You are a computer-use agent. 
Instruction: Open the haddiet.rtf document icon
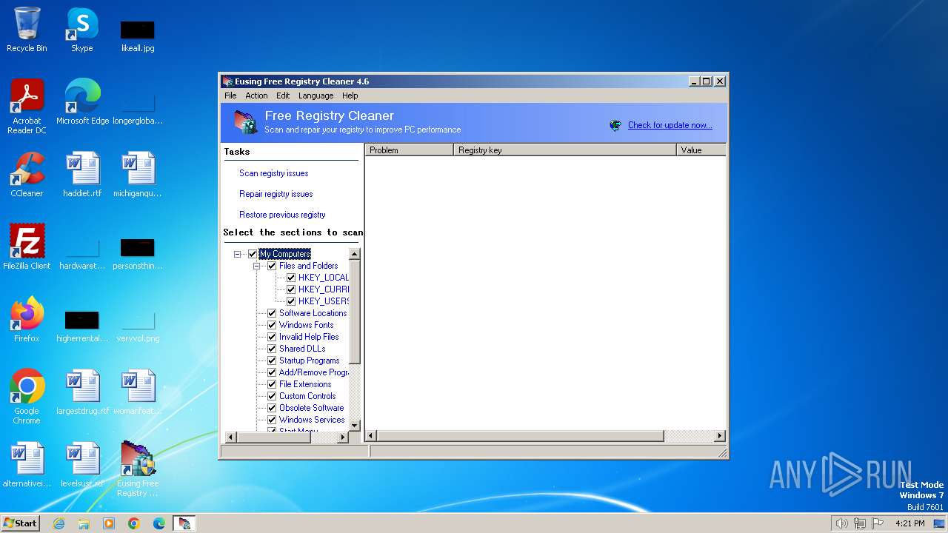[x=82, y=174]
